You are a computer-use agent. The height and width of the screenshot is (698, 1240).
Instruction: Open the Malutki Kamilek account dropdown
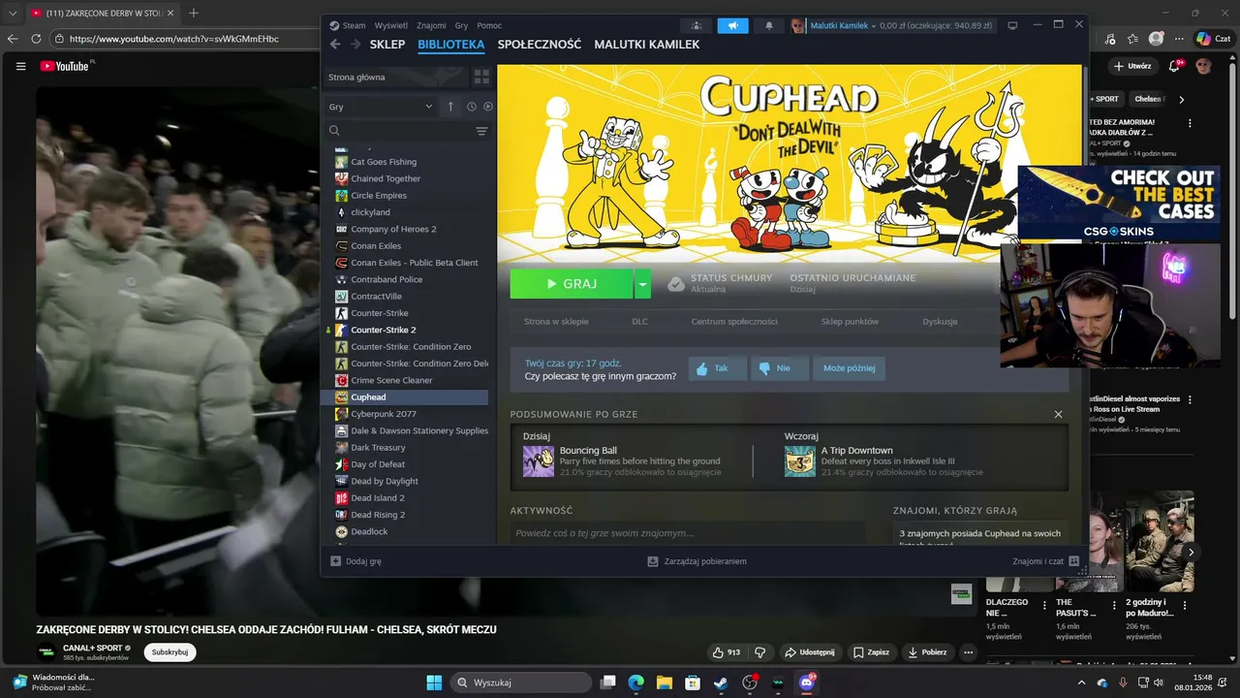(x=841, y=26)
